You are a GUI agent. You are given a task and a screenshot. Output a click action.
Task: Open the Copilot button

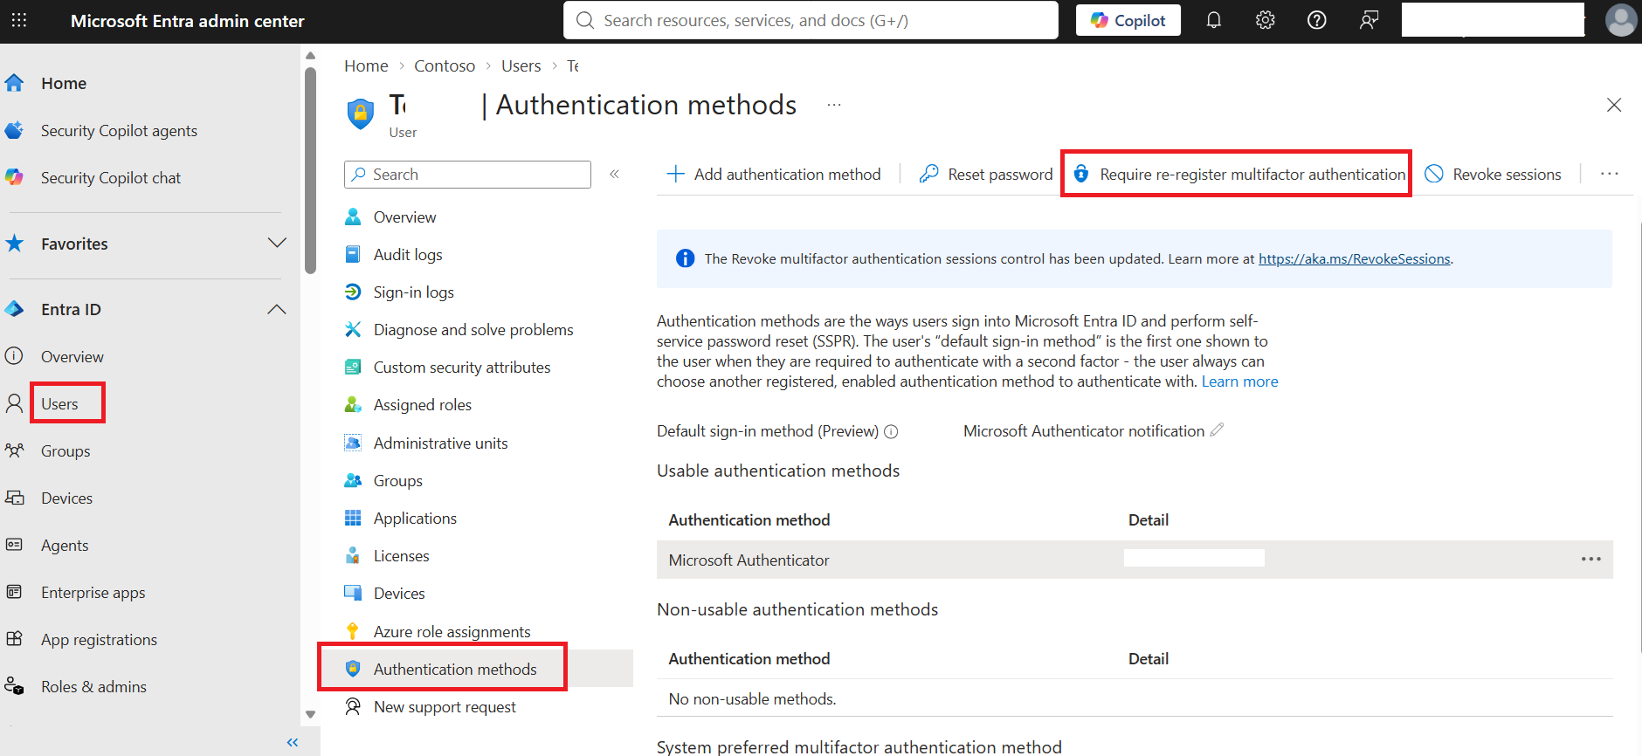pos(1128,20)
